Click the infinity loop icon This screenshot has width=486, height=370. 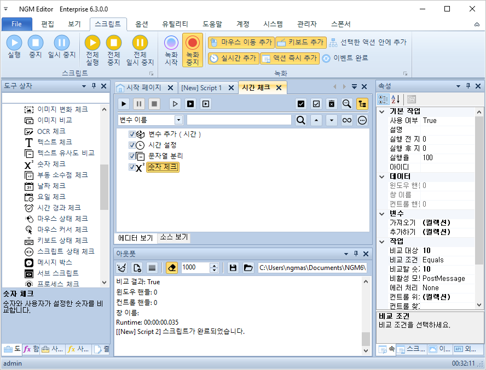pyautogui.click(x=347, y=120)
